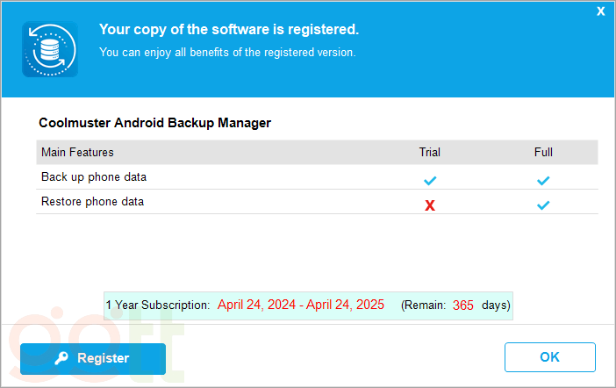Select the 'Restore phone data' row text
Image resolution: width=616 pixels, height=388 pixels.
pyautogui.click(x=93, y=202)
